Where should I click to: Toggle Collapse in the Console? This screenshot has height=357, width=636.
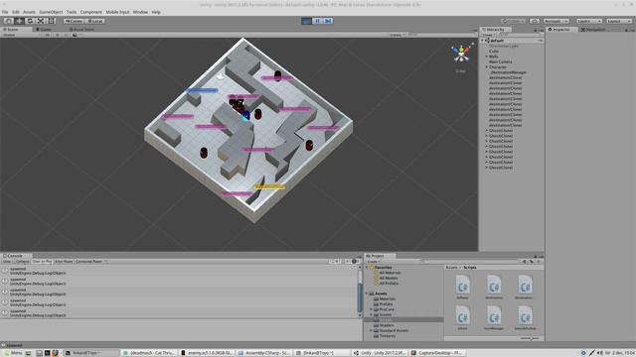pos(22,262)
